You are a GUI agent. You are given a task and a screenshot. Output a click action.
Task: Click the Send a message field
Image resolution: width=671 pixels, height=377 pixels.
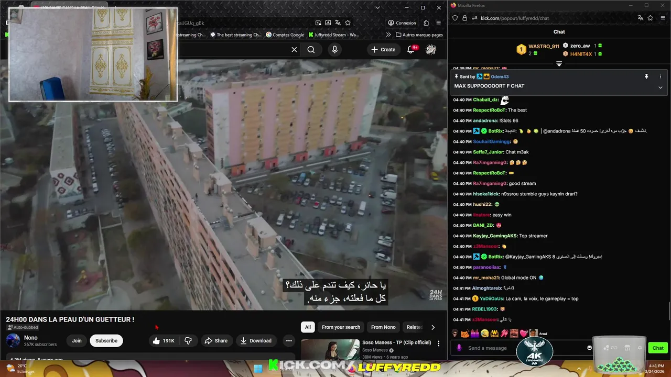point(524,348)
